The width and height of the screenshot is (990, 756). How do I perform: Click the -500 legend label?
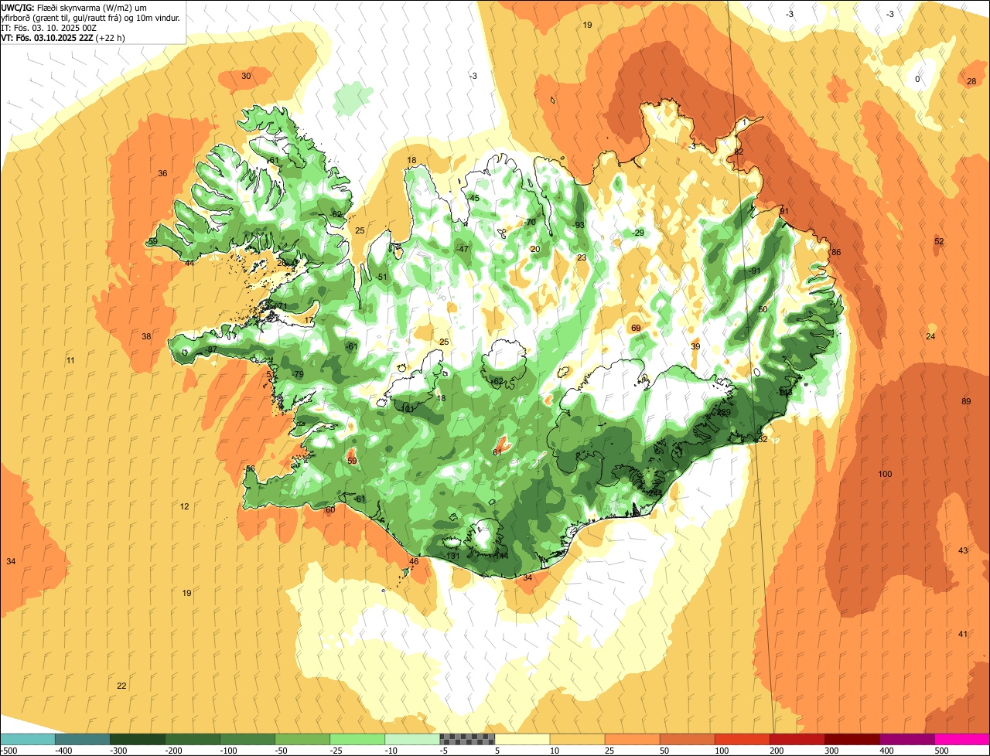click(x=8, y=750)
